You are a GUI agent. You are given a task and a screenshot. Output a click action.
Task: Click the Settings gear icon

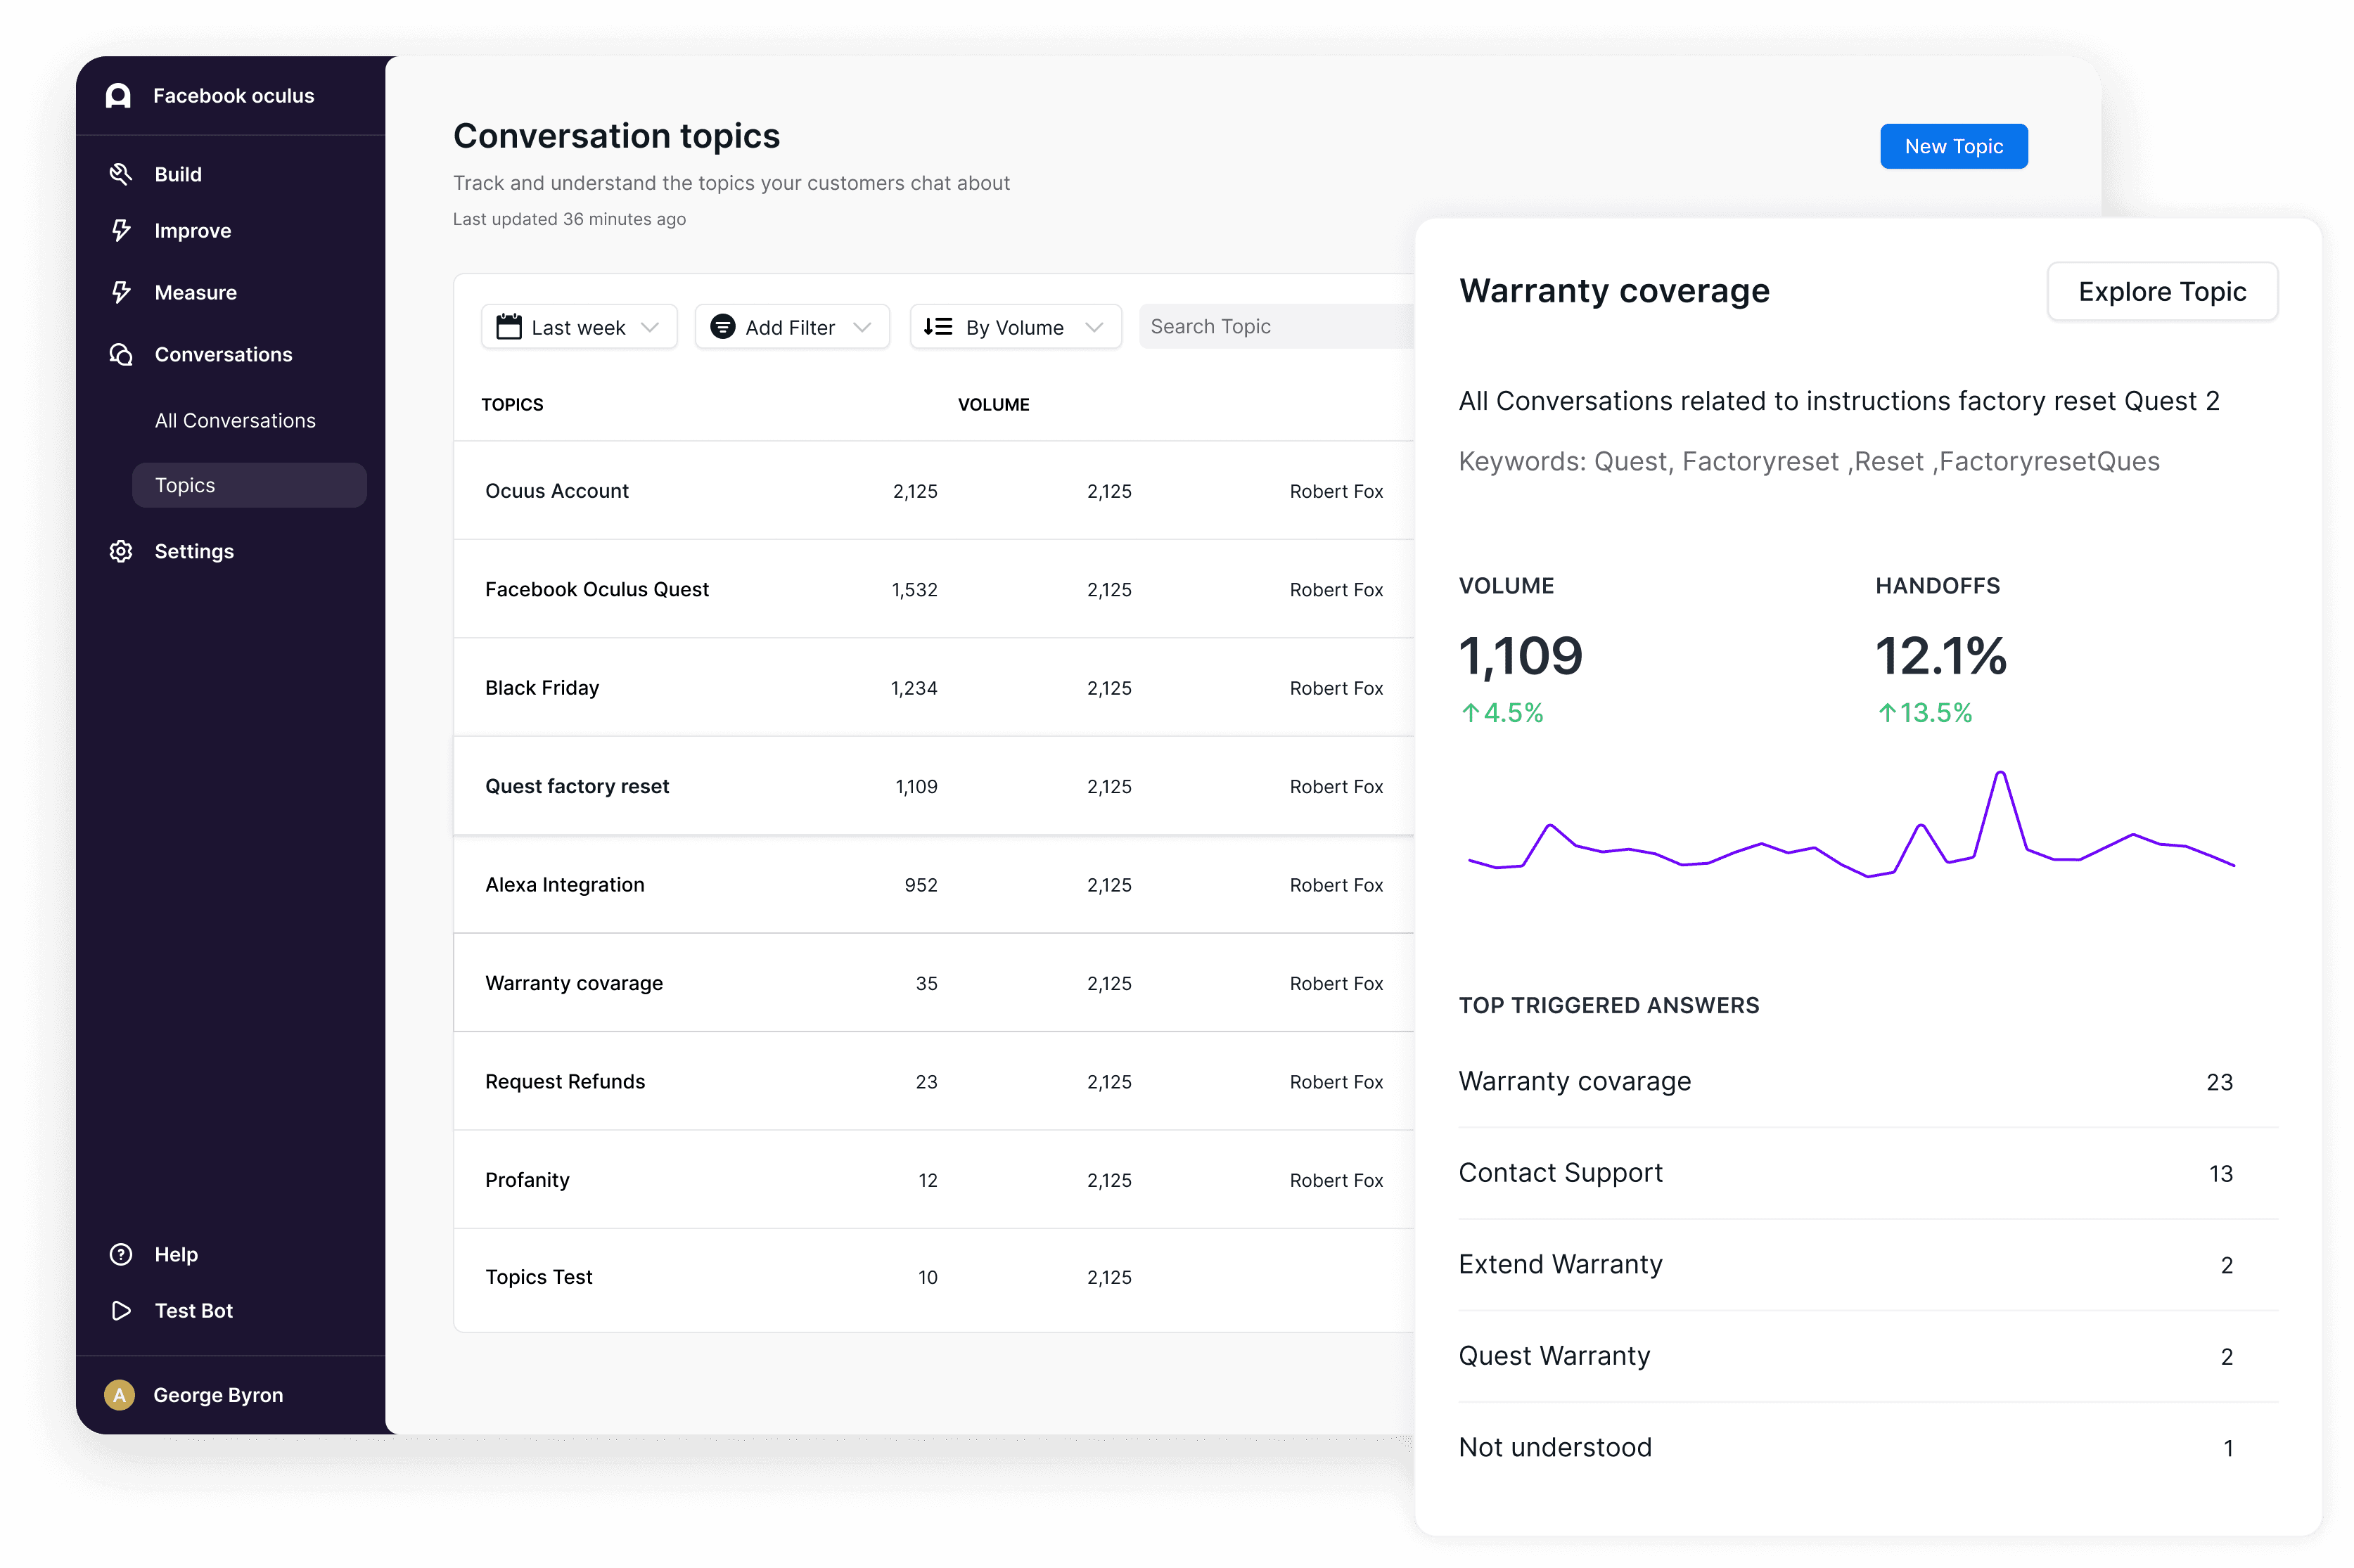coord(121,551)
